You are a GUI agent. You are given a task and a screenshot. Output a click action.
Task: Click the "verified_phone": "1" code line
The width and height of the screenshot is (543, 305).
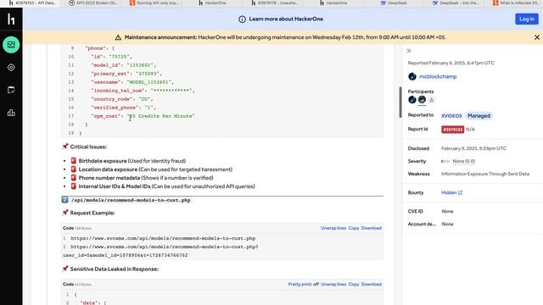pyautogui.click(x=123, y=108)
